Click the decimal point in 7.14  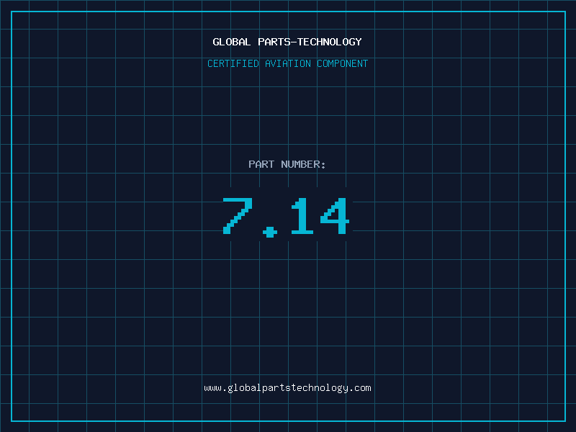270,231
